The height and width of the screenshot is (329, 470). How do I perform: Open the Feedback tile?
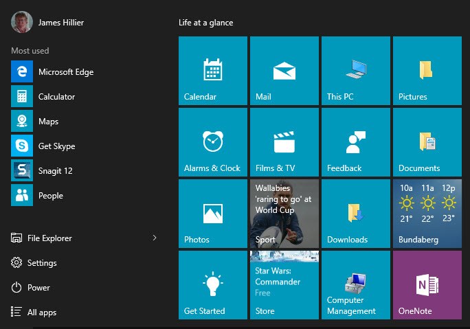[x=356, y=142]
